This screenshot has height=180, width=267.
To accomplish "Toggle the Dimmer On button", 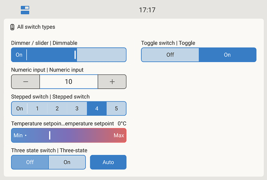I will 19,55.
